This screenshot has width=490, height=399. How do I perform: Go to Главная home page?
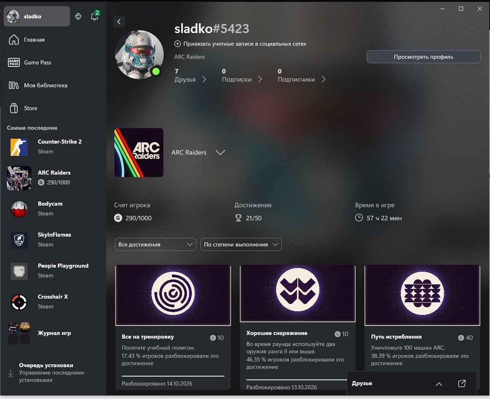[53, 40]
